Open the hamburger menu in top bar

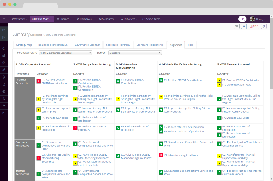4,19
